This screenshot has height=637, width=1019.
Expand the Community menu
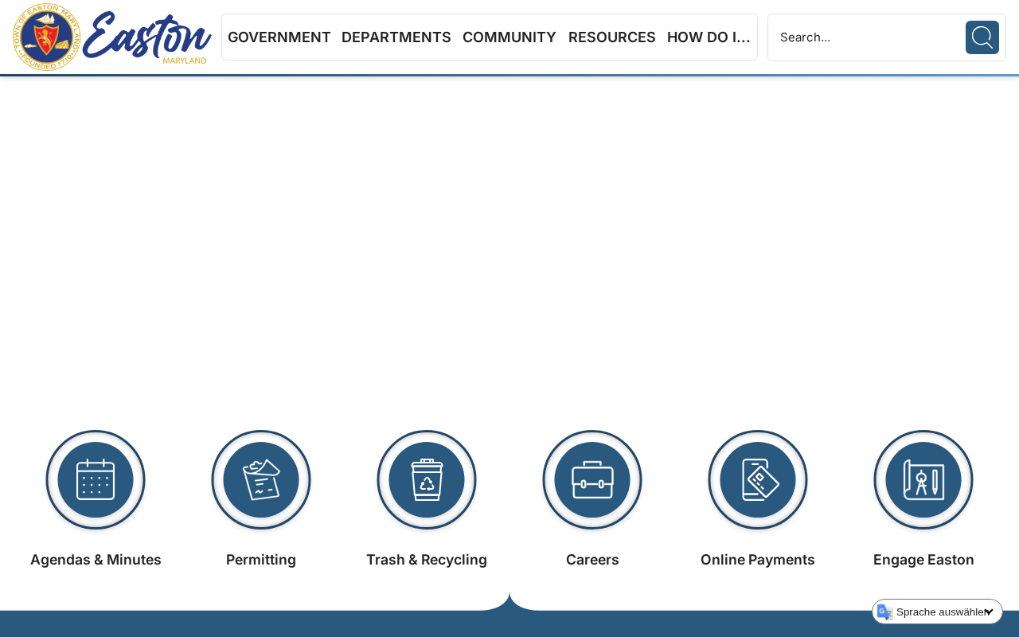tap(509, 37)
